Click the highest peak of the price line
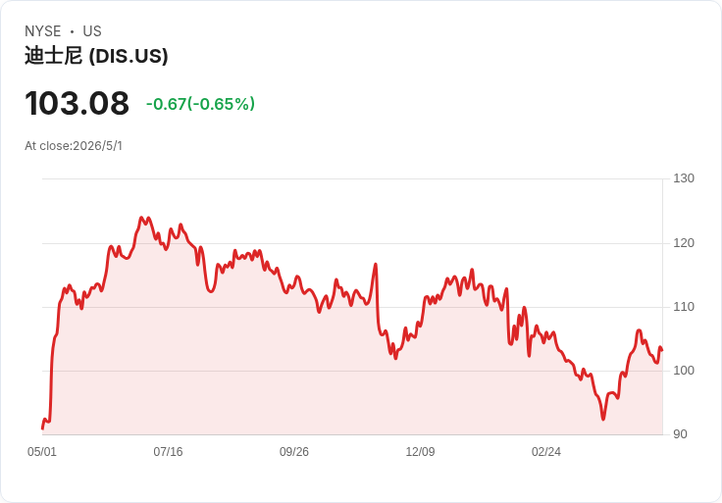The width and height of the screenshot is (722, 503). 142,218
